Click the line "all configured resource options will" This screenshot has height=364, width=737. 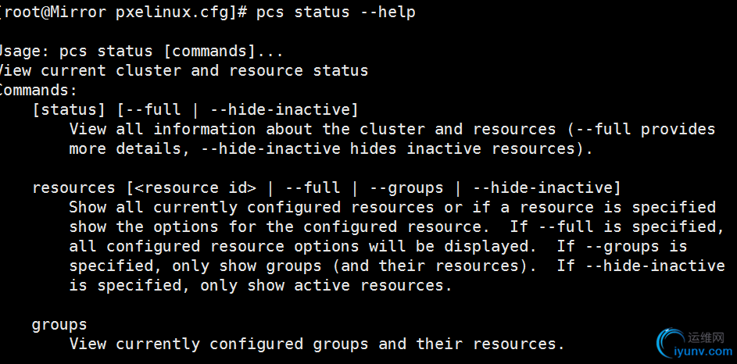pyautogui.click(x=378, y=247)
